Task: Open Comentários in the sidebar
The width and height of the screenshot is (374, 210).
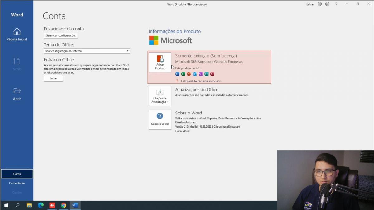Action: (17, 183)
